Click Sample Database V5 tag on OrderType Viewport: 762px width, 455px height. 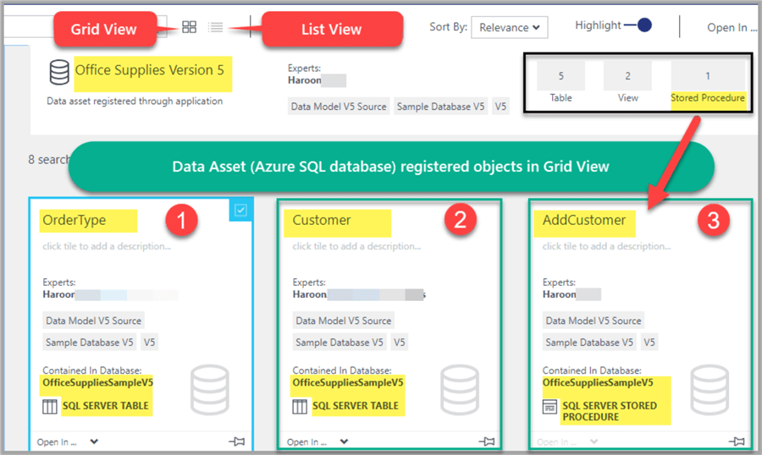[90, 343]
